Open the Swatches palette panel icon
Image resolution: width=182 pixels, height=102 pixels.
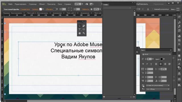[x=179, y=36]
